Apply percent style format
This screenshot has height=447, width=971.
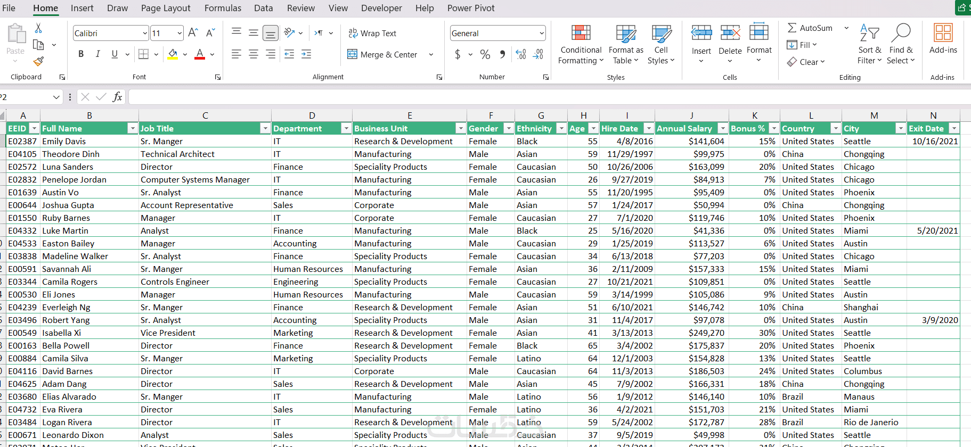click(x=485, y=54)
